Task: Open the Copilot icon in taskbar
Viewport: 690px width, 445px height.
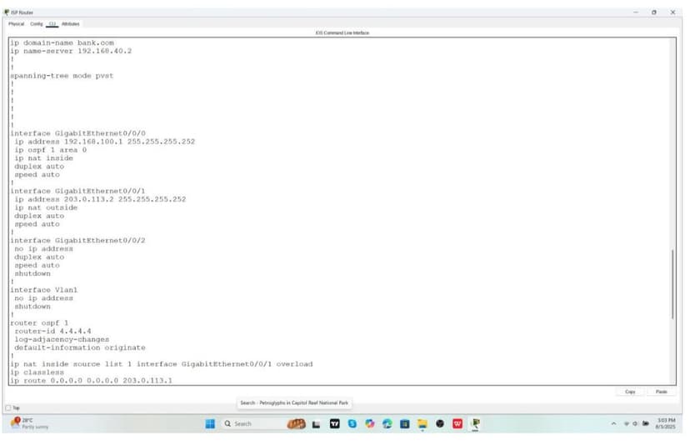Action: pos(370,423)
